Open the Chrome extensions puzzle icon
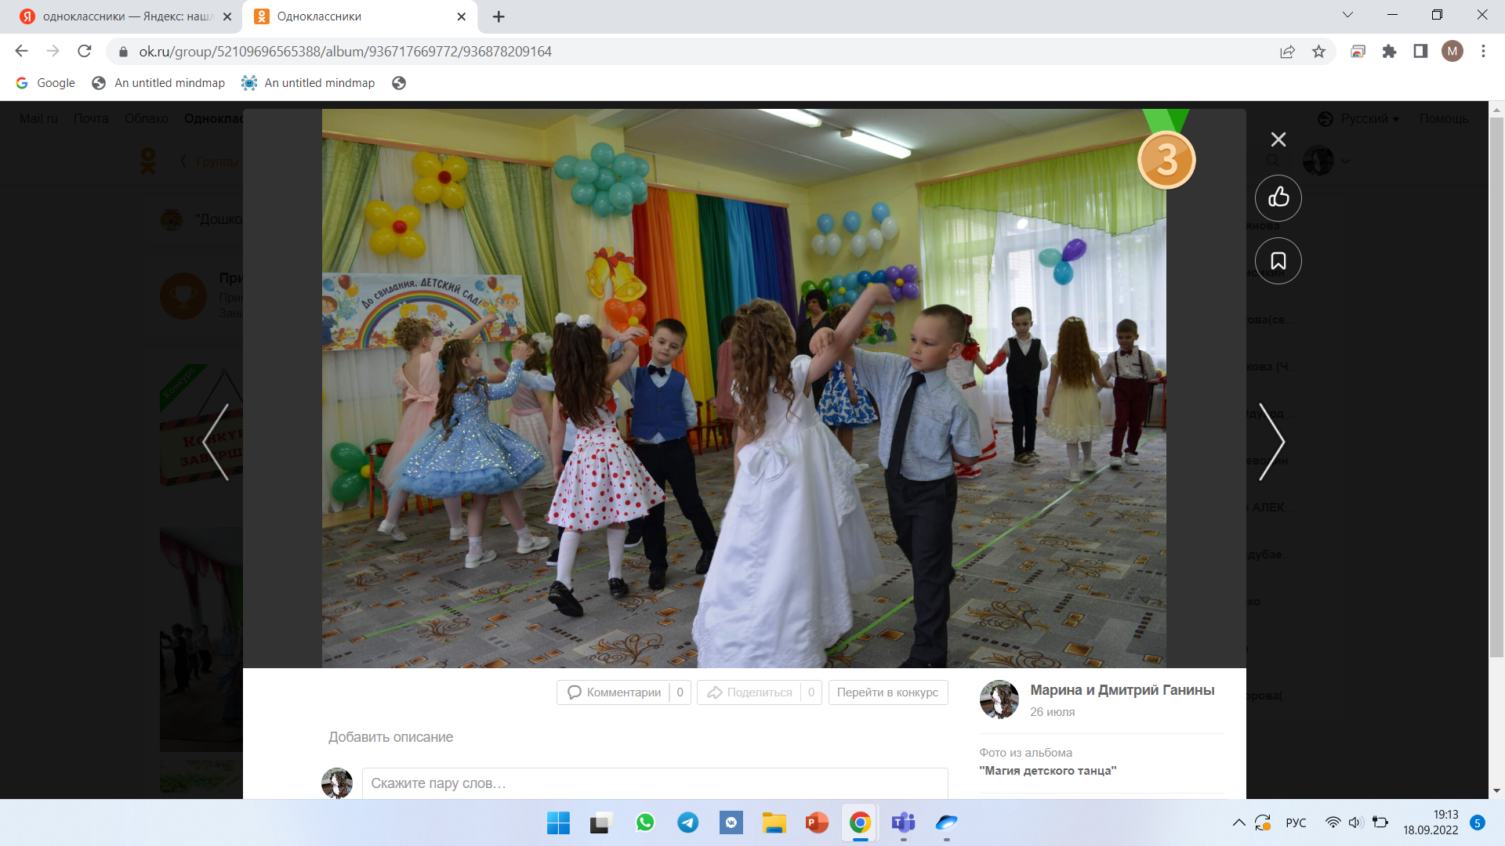The height and width of the screenshot is (846, 1505). pyautogui.click(x=1389, y=52)
